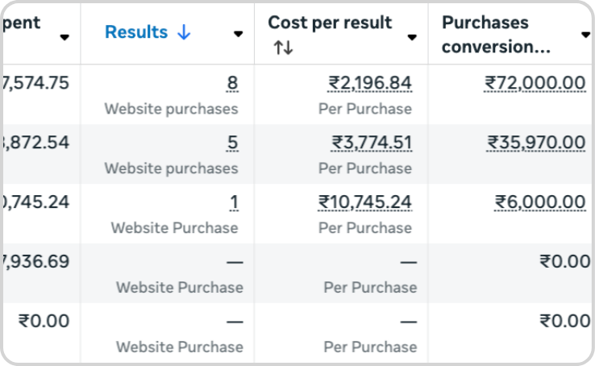Click the Results descending sort arrow icon

[184, 33]
